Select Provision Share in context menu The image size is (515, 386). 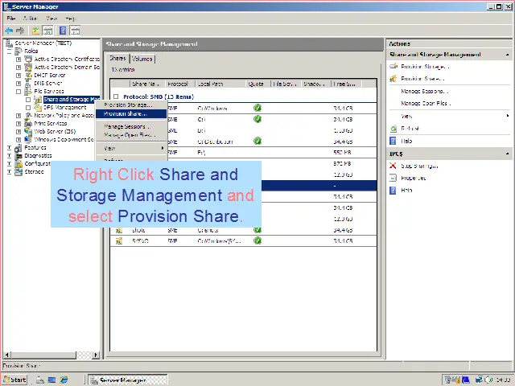point(131,114)
